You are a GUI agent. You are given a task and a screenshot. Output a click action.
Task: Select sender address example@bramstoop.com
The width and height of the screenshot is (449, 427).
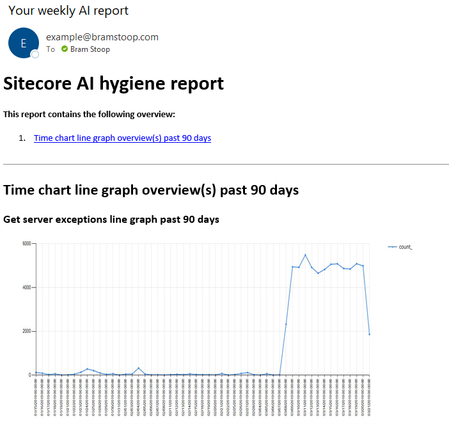click(102, 37)
